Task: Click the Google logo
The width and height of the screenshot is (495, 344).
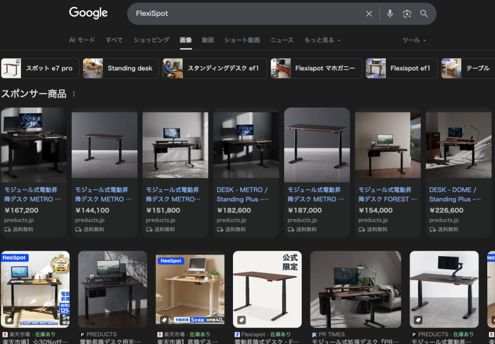Action: 87,13
